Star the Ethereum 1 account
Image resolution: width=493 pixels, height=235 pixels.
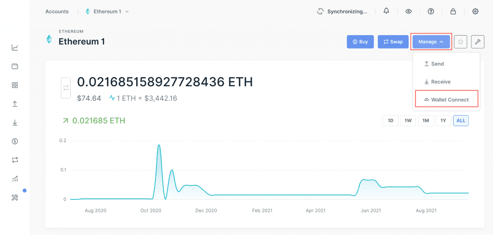point(461,42)
